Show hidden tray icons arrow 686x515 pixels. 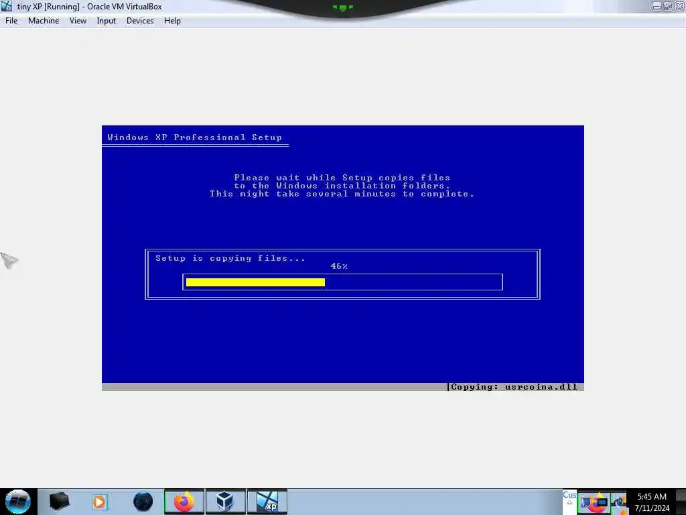click(x=569, y=502)
